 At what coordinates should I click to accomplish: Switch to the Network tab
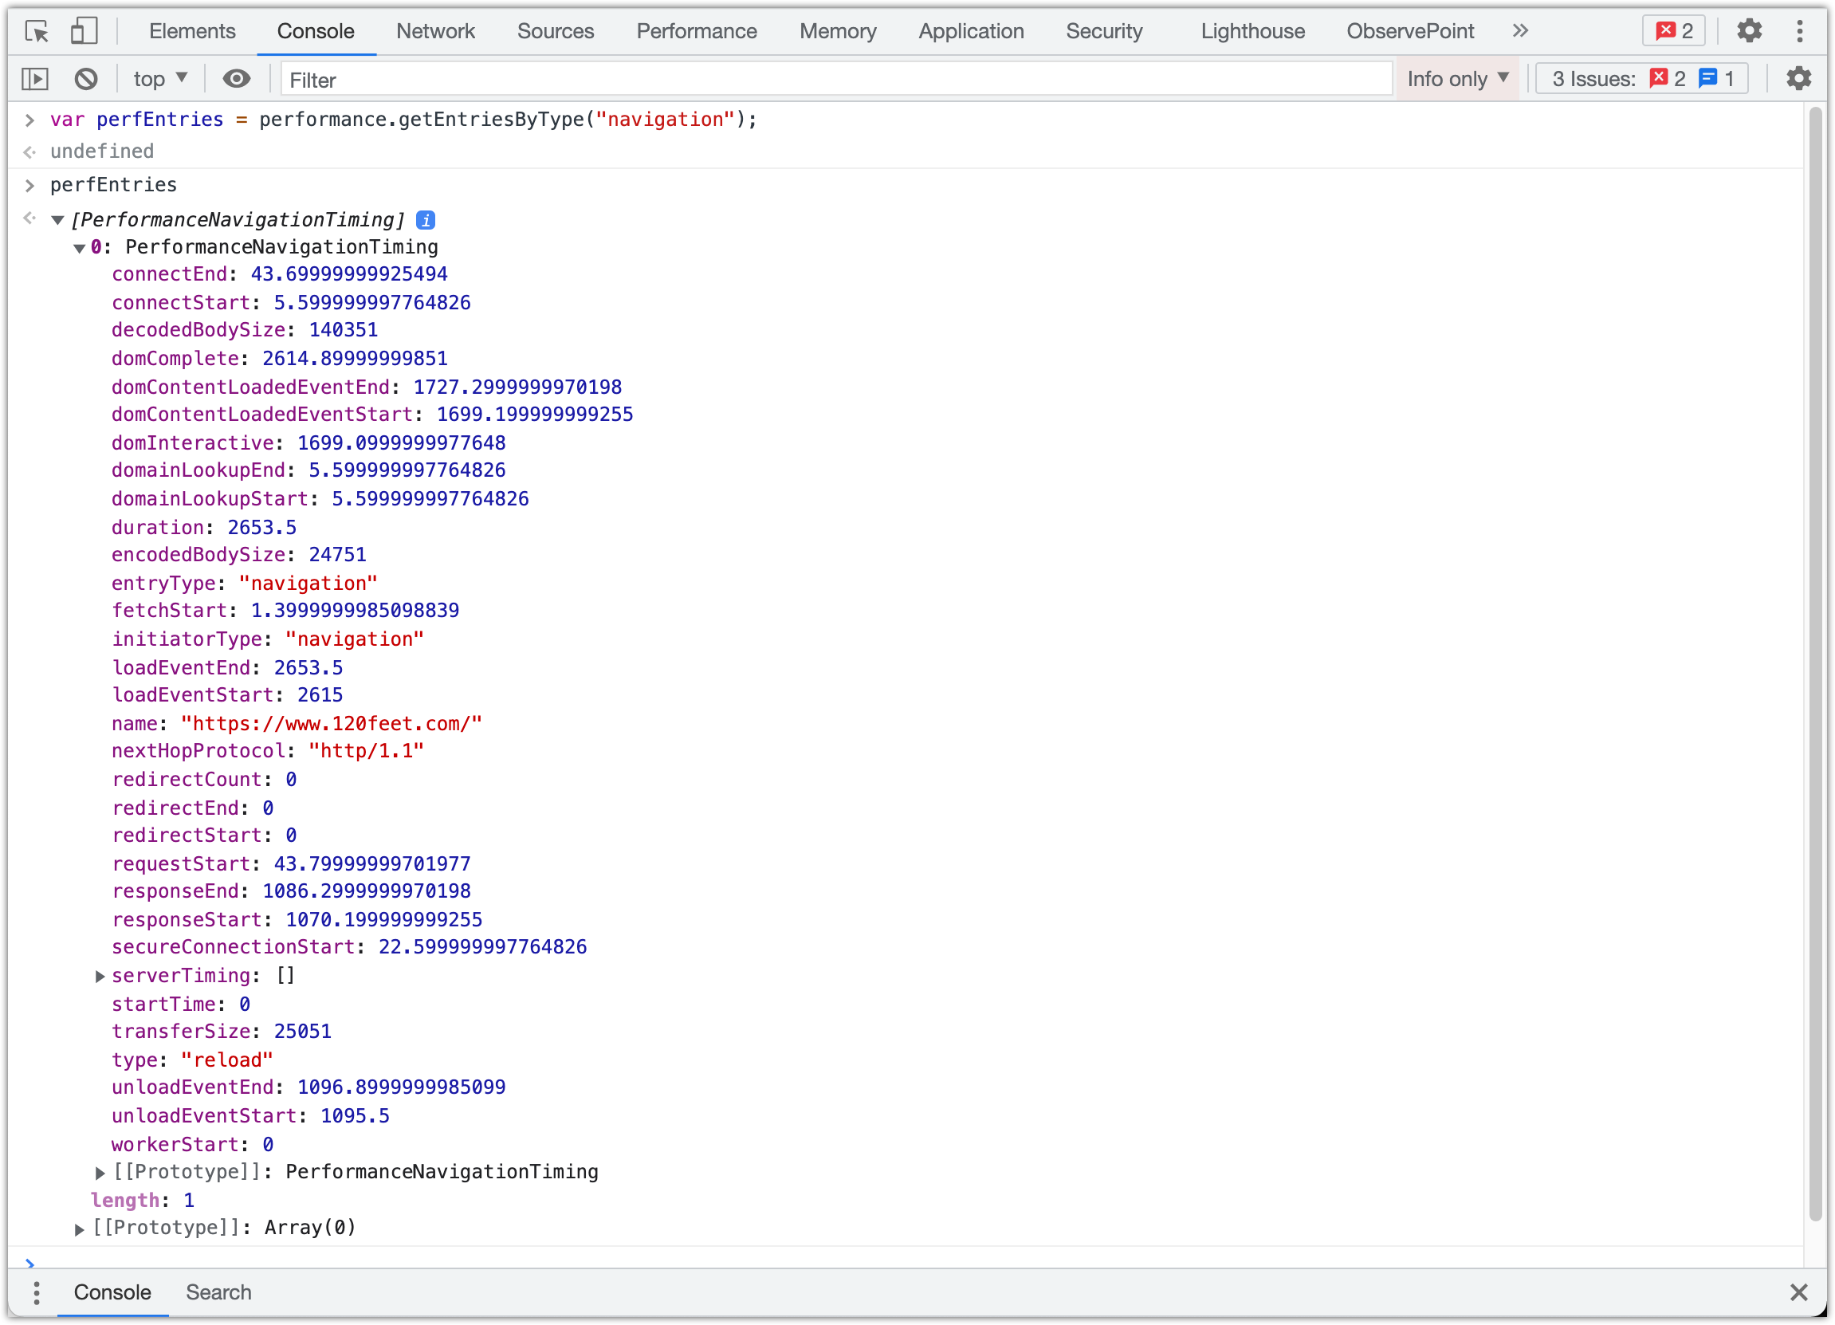pyautogui.click(x=435, y=31)
